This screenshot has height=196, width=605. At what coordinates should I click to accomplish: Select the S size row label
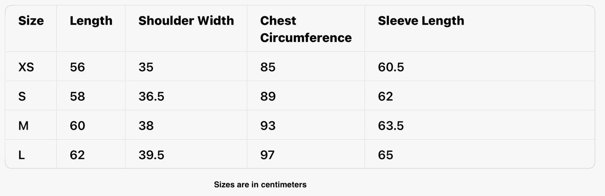(x=22, y=97)
